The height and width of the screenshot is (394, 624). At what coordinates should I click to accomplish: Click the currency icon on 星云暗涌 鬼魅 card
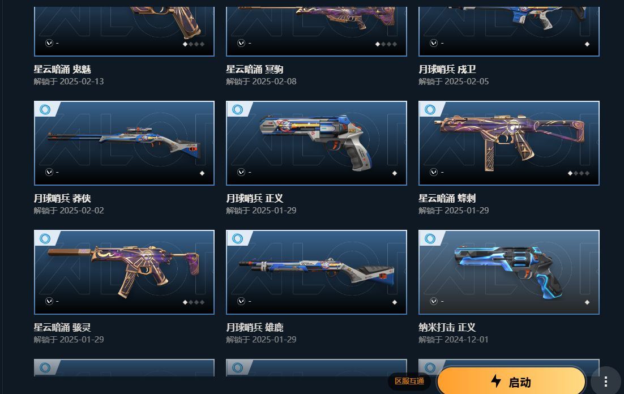pos(49,42)
